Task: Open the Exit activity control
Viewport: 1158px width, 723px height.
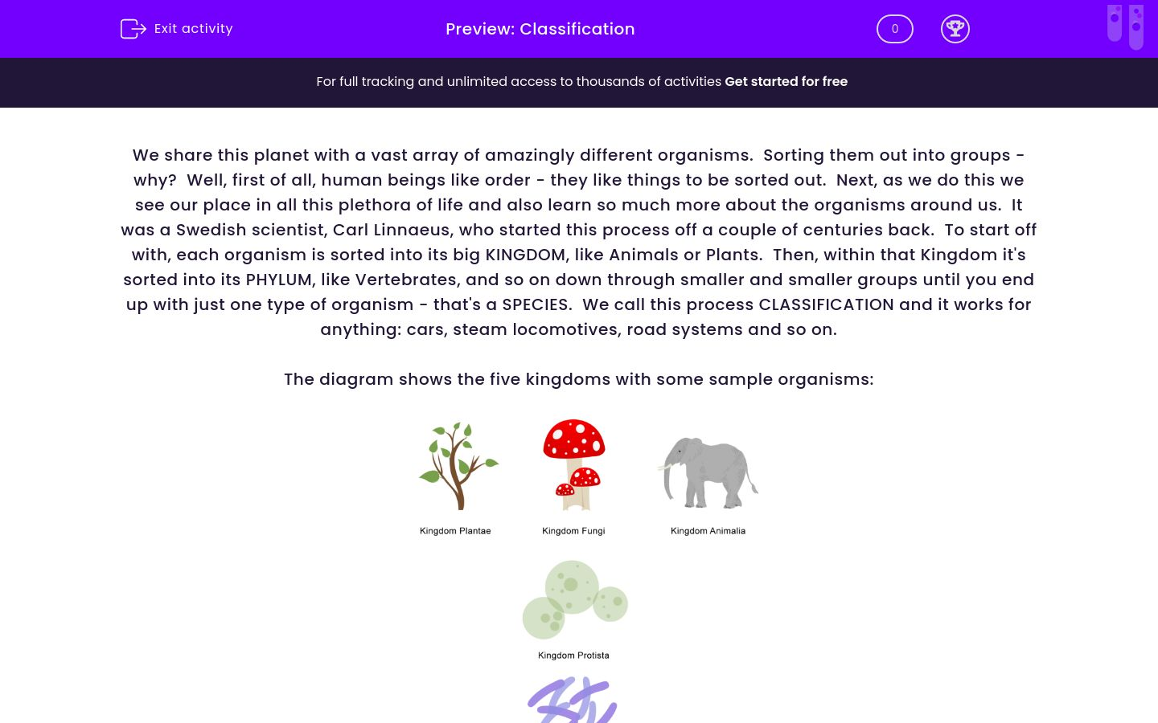Action: (x=176, y=28)
